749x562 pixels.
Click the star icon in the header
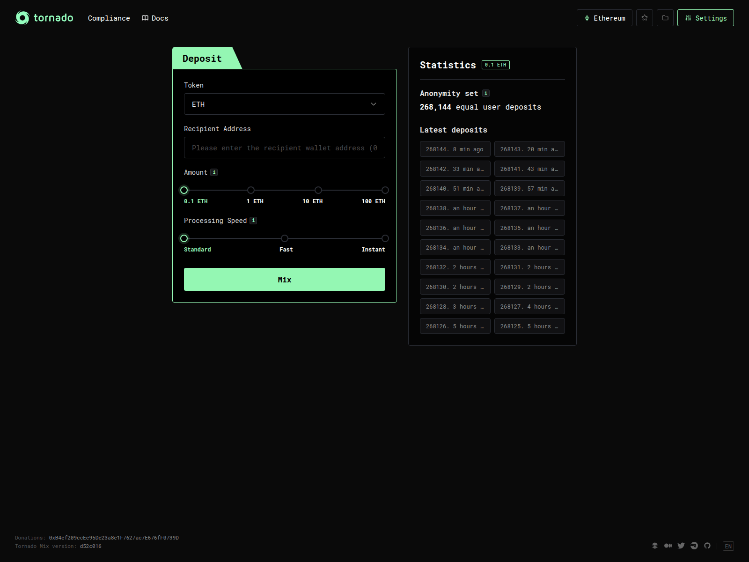644,18
